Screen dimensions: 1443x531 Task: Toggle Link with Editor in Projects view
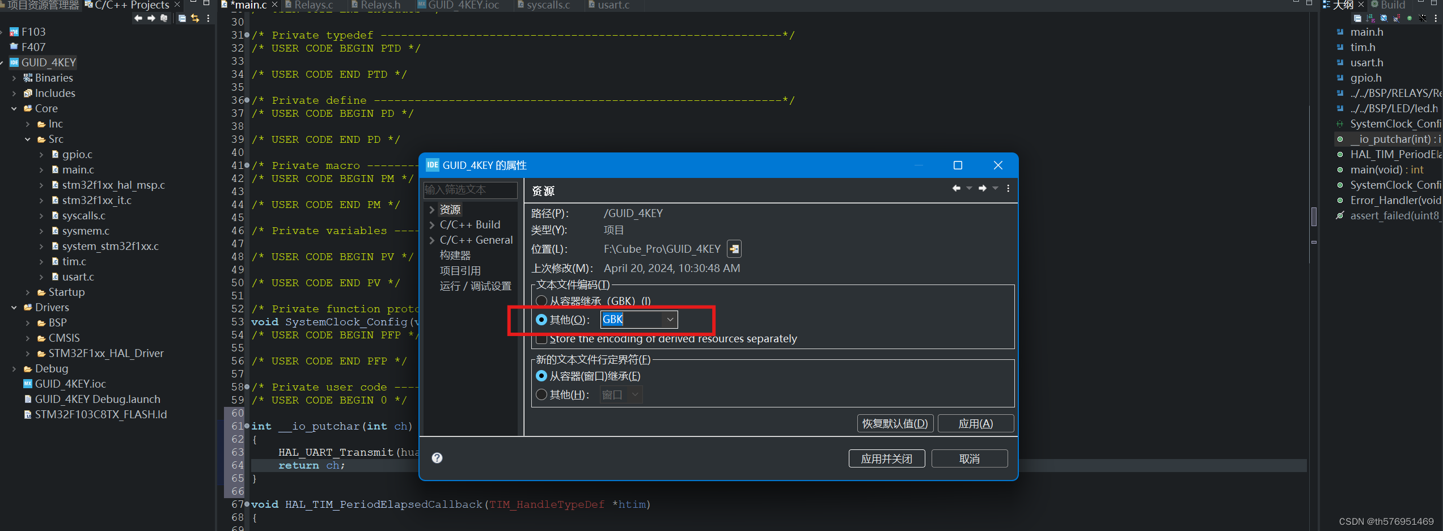pyautogui.click(x=196, y=18)
